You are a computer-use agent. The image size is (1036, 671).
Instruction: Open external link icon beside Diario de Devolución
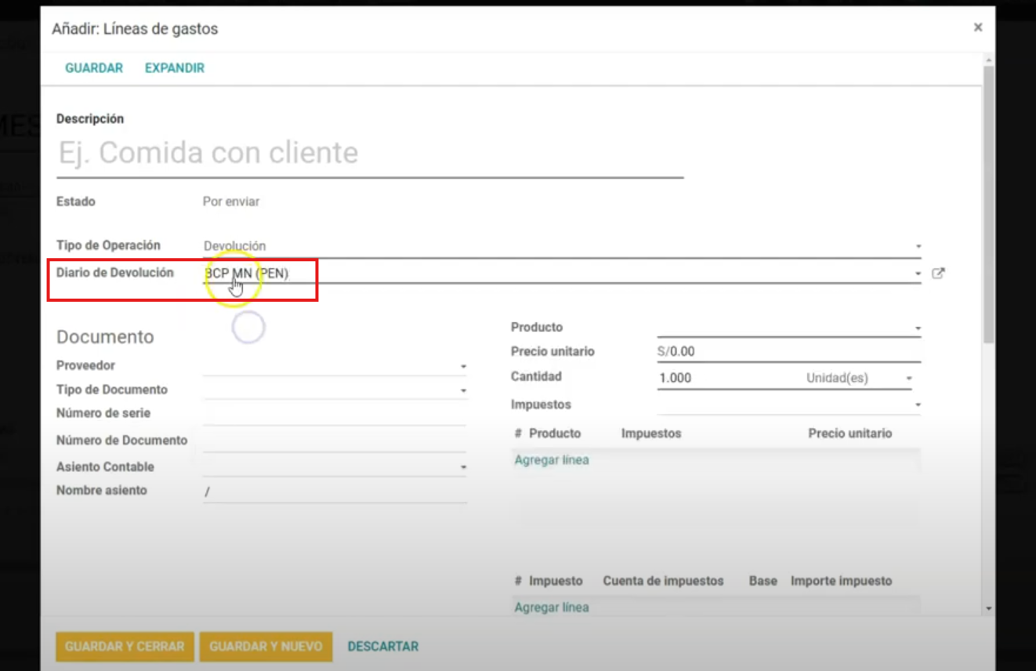pyautogui.click(x=938, y=274)
